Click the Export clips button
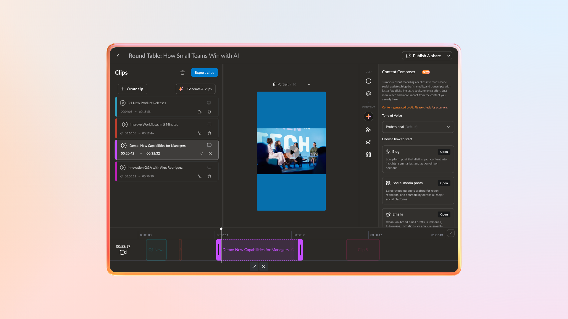The width and height of the screenshot is (568, 319). pos(204,72)
